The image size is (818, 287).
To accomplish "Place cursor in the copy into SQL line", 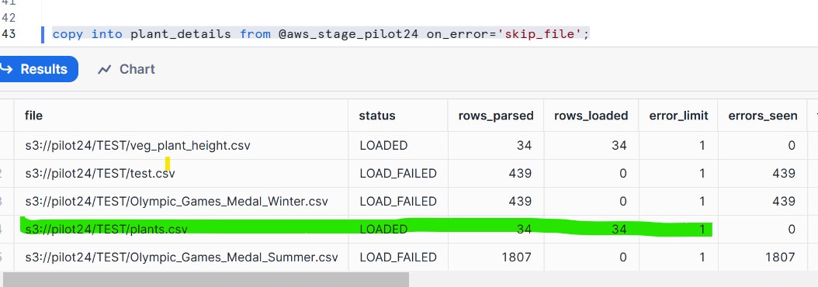I will [321, 34].
